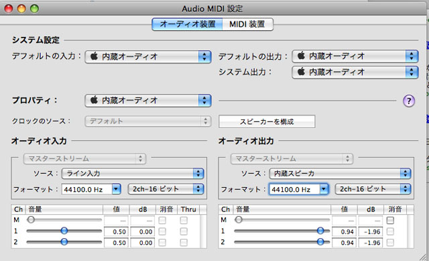Open the プロパティ device dropdown
The width and height of the screenshot is (429, 261).
point(148,101)
